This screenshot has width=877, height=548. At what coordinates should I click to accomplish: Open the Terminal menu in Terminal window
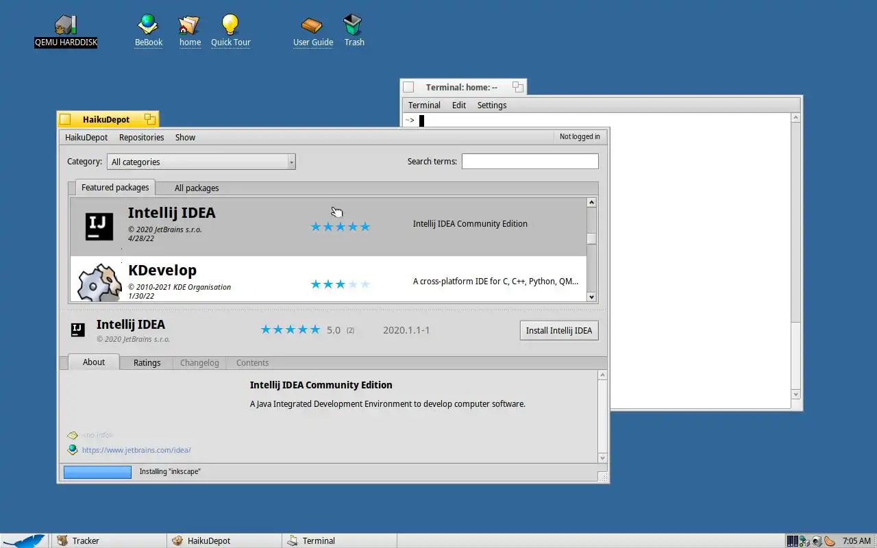pos(424,105)
